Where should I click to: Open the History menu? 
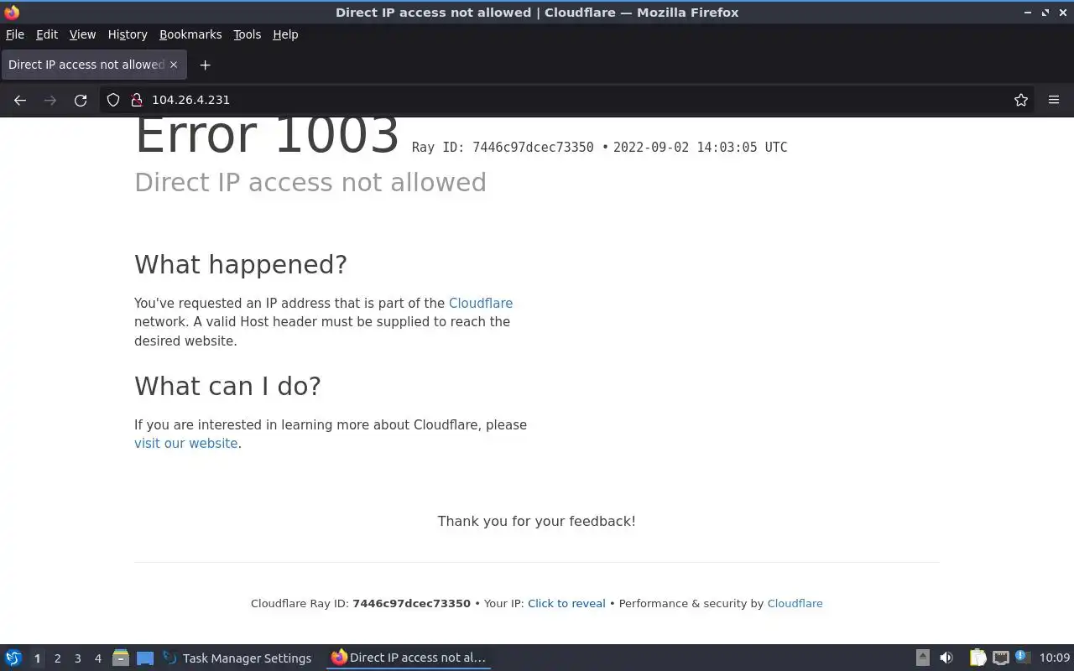coord(128,34)
